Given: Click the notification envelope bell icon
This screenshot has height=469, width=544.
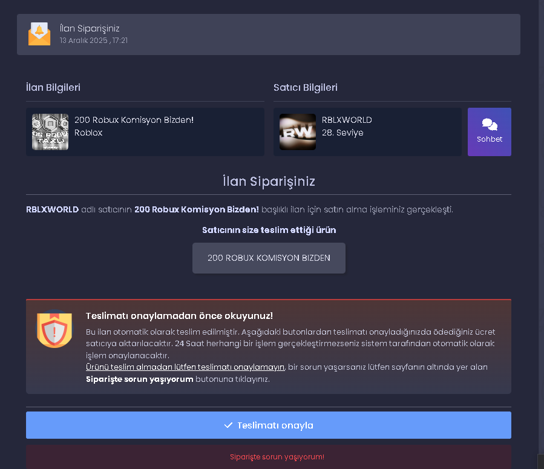Looking at the screenshot, I should [39, 34].
